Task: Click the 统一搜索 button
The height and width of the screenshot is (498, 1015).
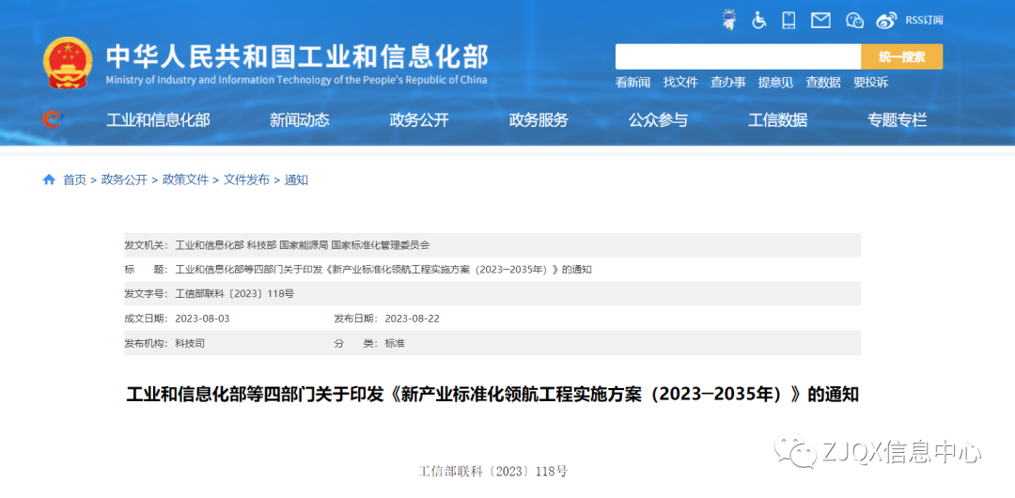Action: [x=901, y=56]
